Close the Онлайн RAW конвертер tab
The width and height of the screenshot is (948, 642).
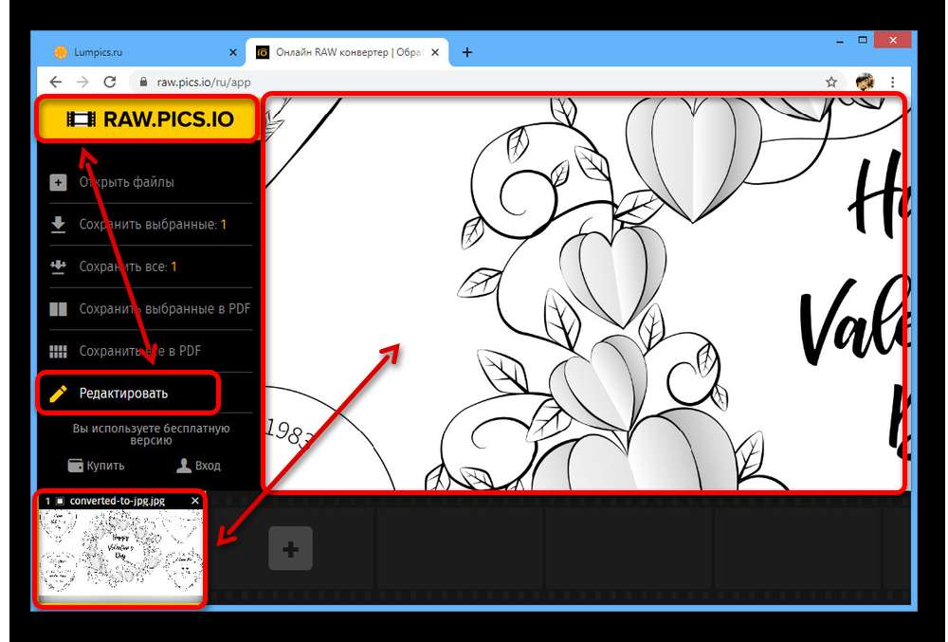coord(435,52)
